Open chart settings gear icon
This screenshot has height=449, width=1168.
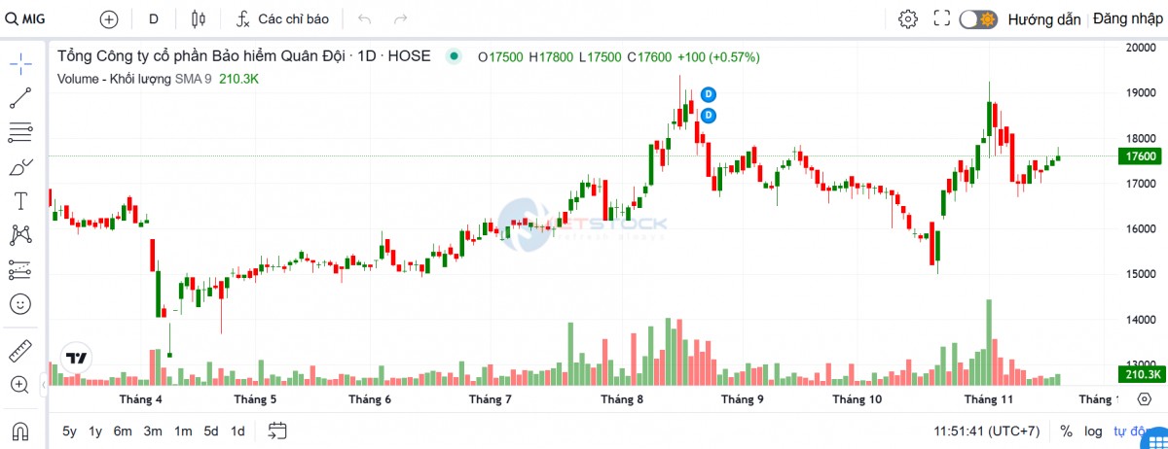907,18
